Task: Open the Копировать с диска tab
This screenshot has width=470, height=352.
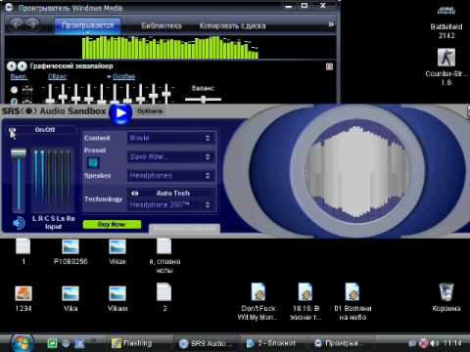Action: [232, 25]
